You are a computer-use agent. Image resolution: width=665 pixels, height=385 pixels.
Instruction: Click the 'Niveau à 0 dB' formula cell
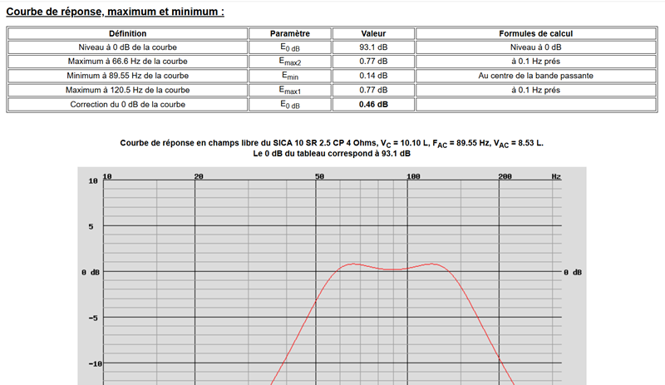[x=536, y=47]
